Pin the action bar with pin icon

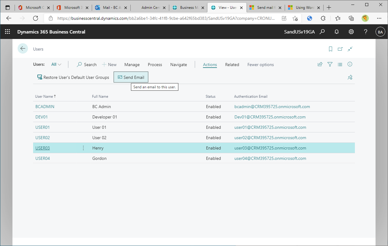pos(350,77)
